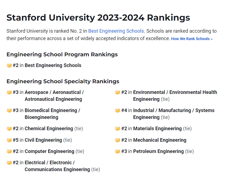The height and width of the screenshot is (181, 225).
Task: Click badge icon next to Mechanical Engineering
Action: coord(118,140)
